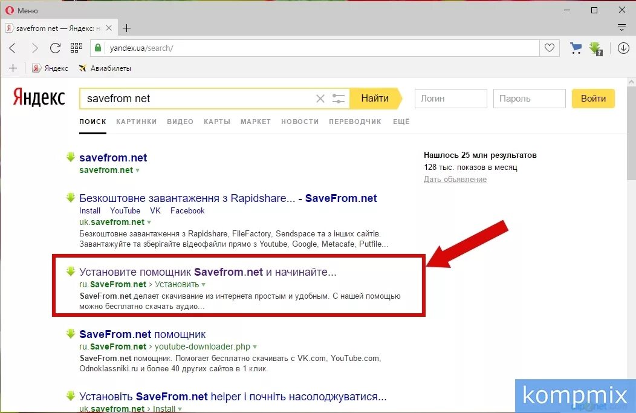Open the SaveFrom.net помощник result
This screenshot has height=413, width=636.
click(142, 334)
